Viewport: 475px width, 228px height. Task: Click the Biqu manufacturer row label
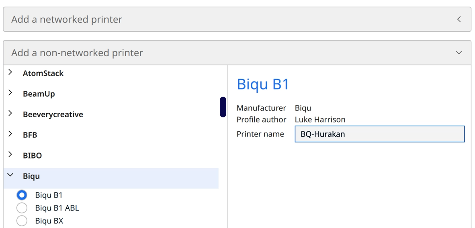click(x=31, y=176)
